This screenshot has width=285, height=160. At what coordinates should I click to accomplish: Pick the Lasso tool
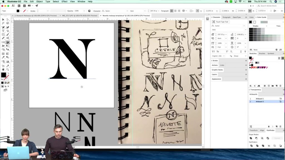[x=8, y=23]
